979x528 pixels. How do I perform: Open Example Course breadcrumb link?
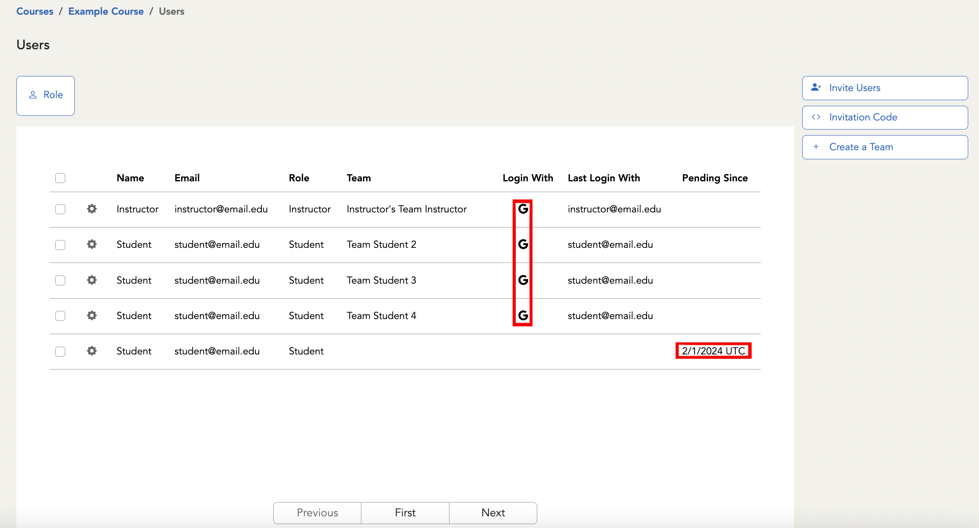pos(106,12)
